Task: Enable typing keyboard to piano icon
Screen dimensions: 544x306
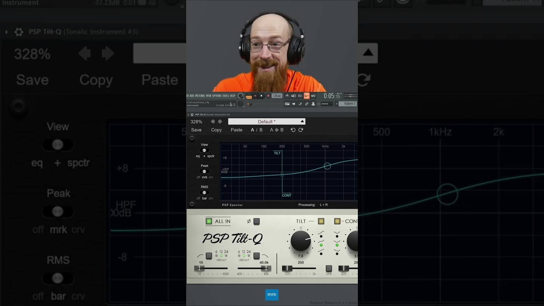Action: (x=287, y=104)
